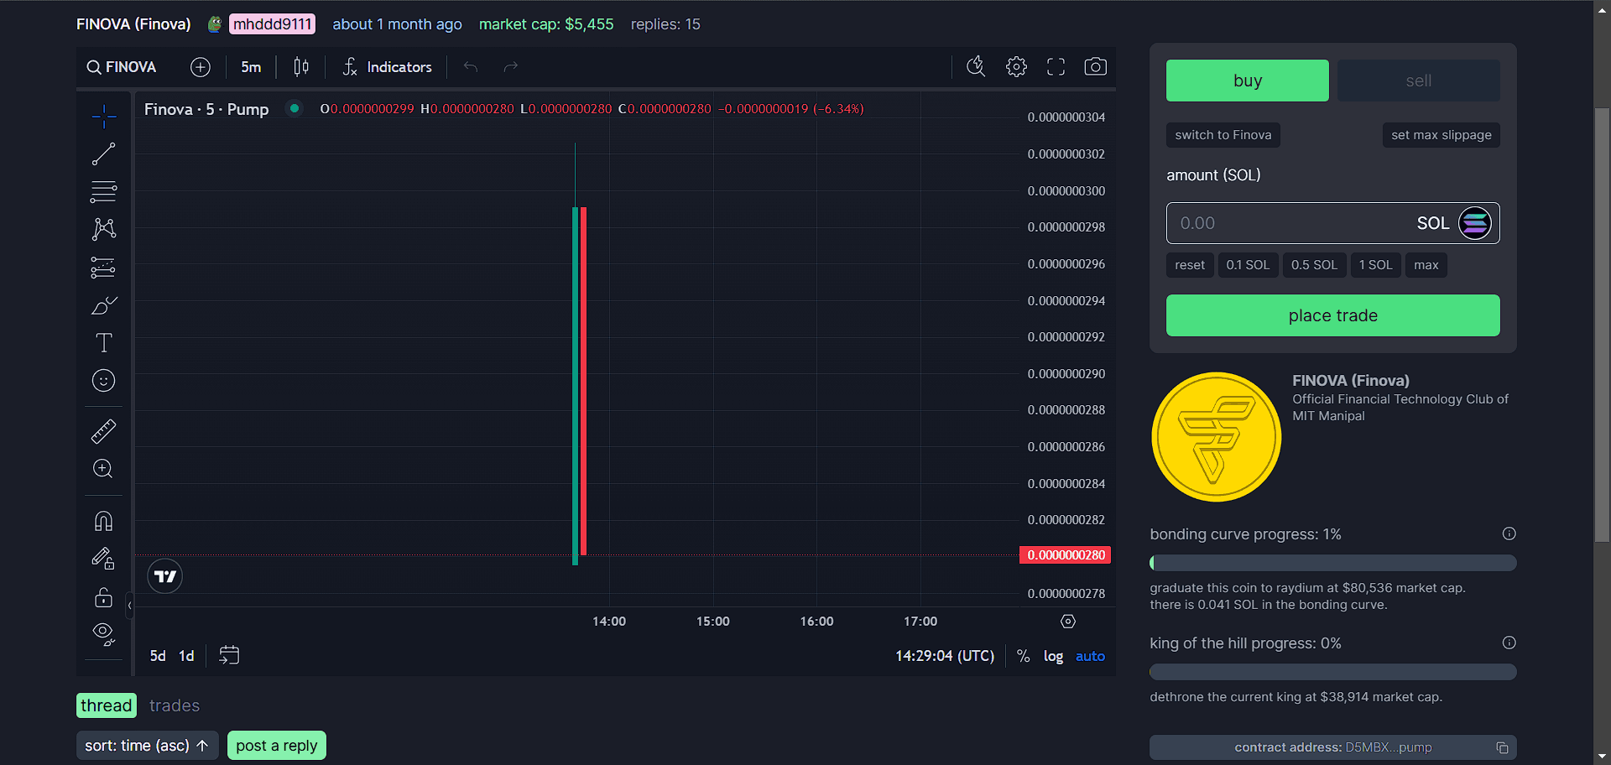
Task: Redo the last chart action
Action: coord(511,67)
